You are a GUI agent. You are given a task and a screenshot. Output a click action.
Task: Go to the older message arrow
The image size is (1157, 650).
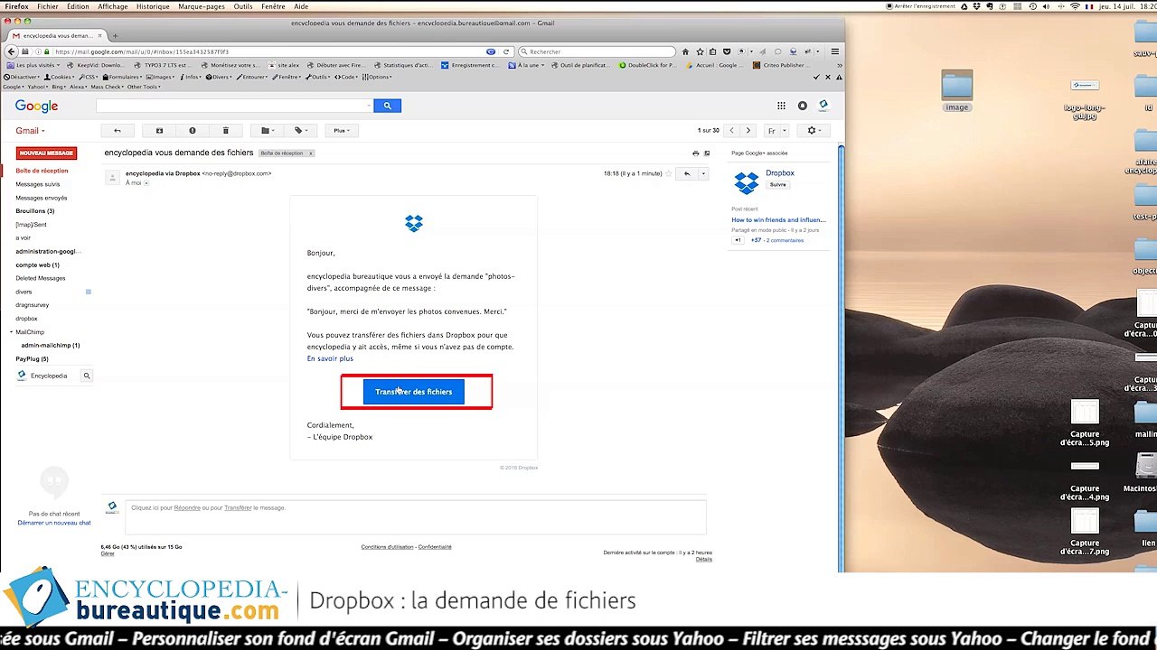[x=748, y=131]
